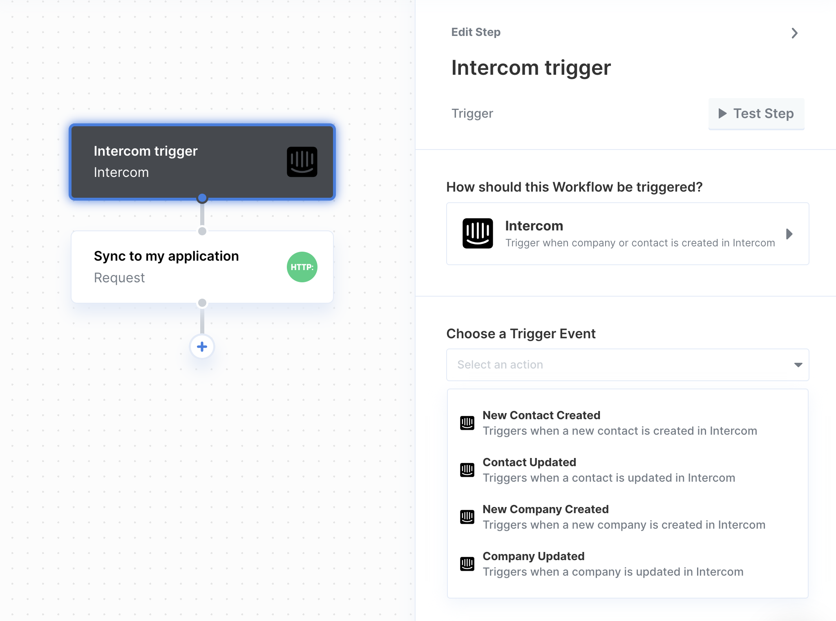
Task: Click the icon next to Contact Updated
Action: (467, 470)
